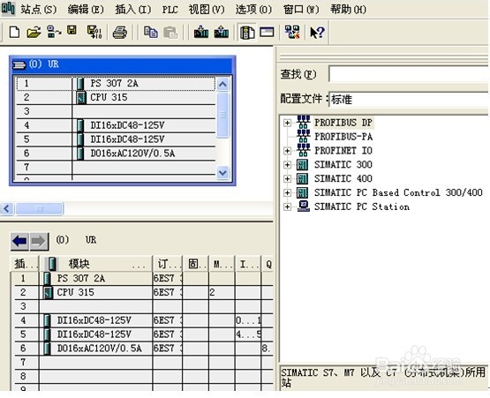This screenshot has height=398, width=490.
Task: Open the 站点(S) menu
Action: [x=39, y=10]
